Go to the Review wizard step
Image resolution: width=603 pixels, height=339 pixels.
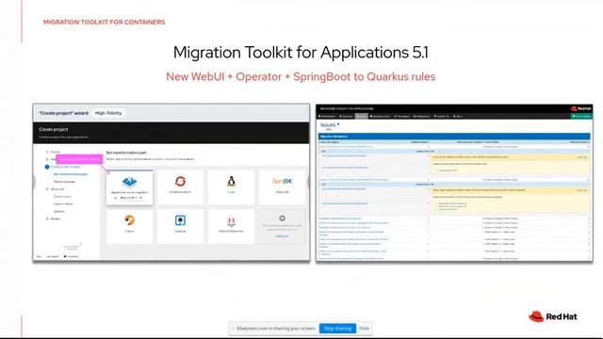[x=56, y=218]
